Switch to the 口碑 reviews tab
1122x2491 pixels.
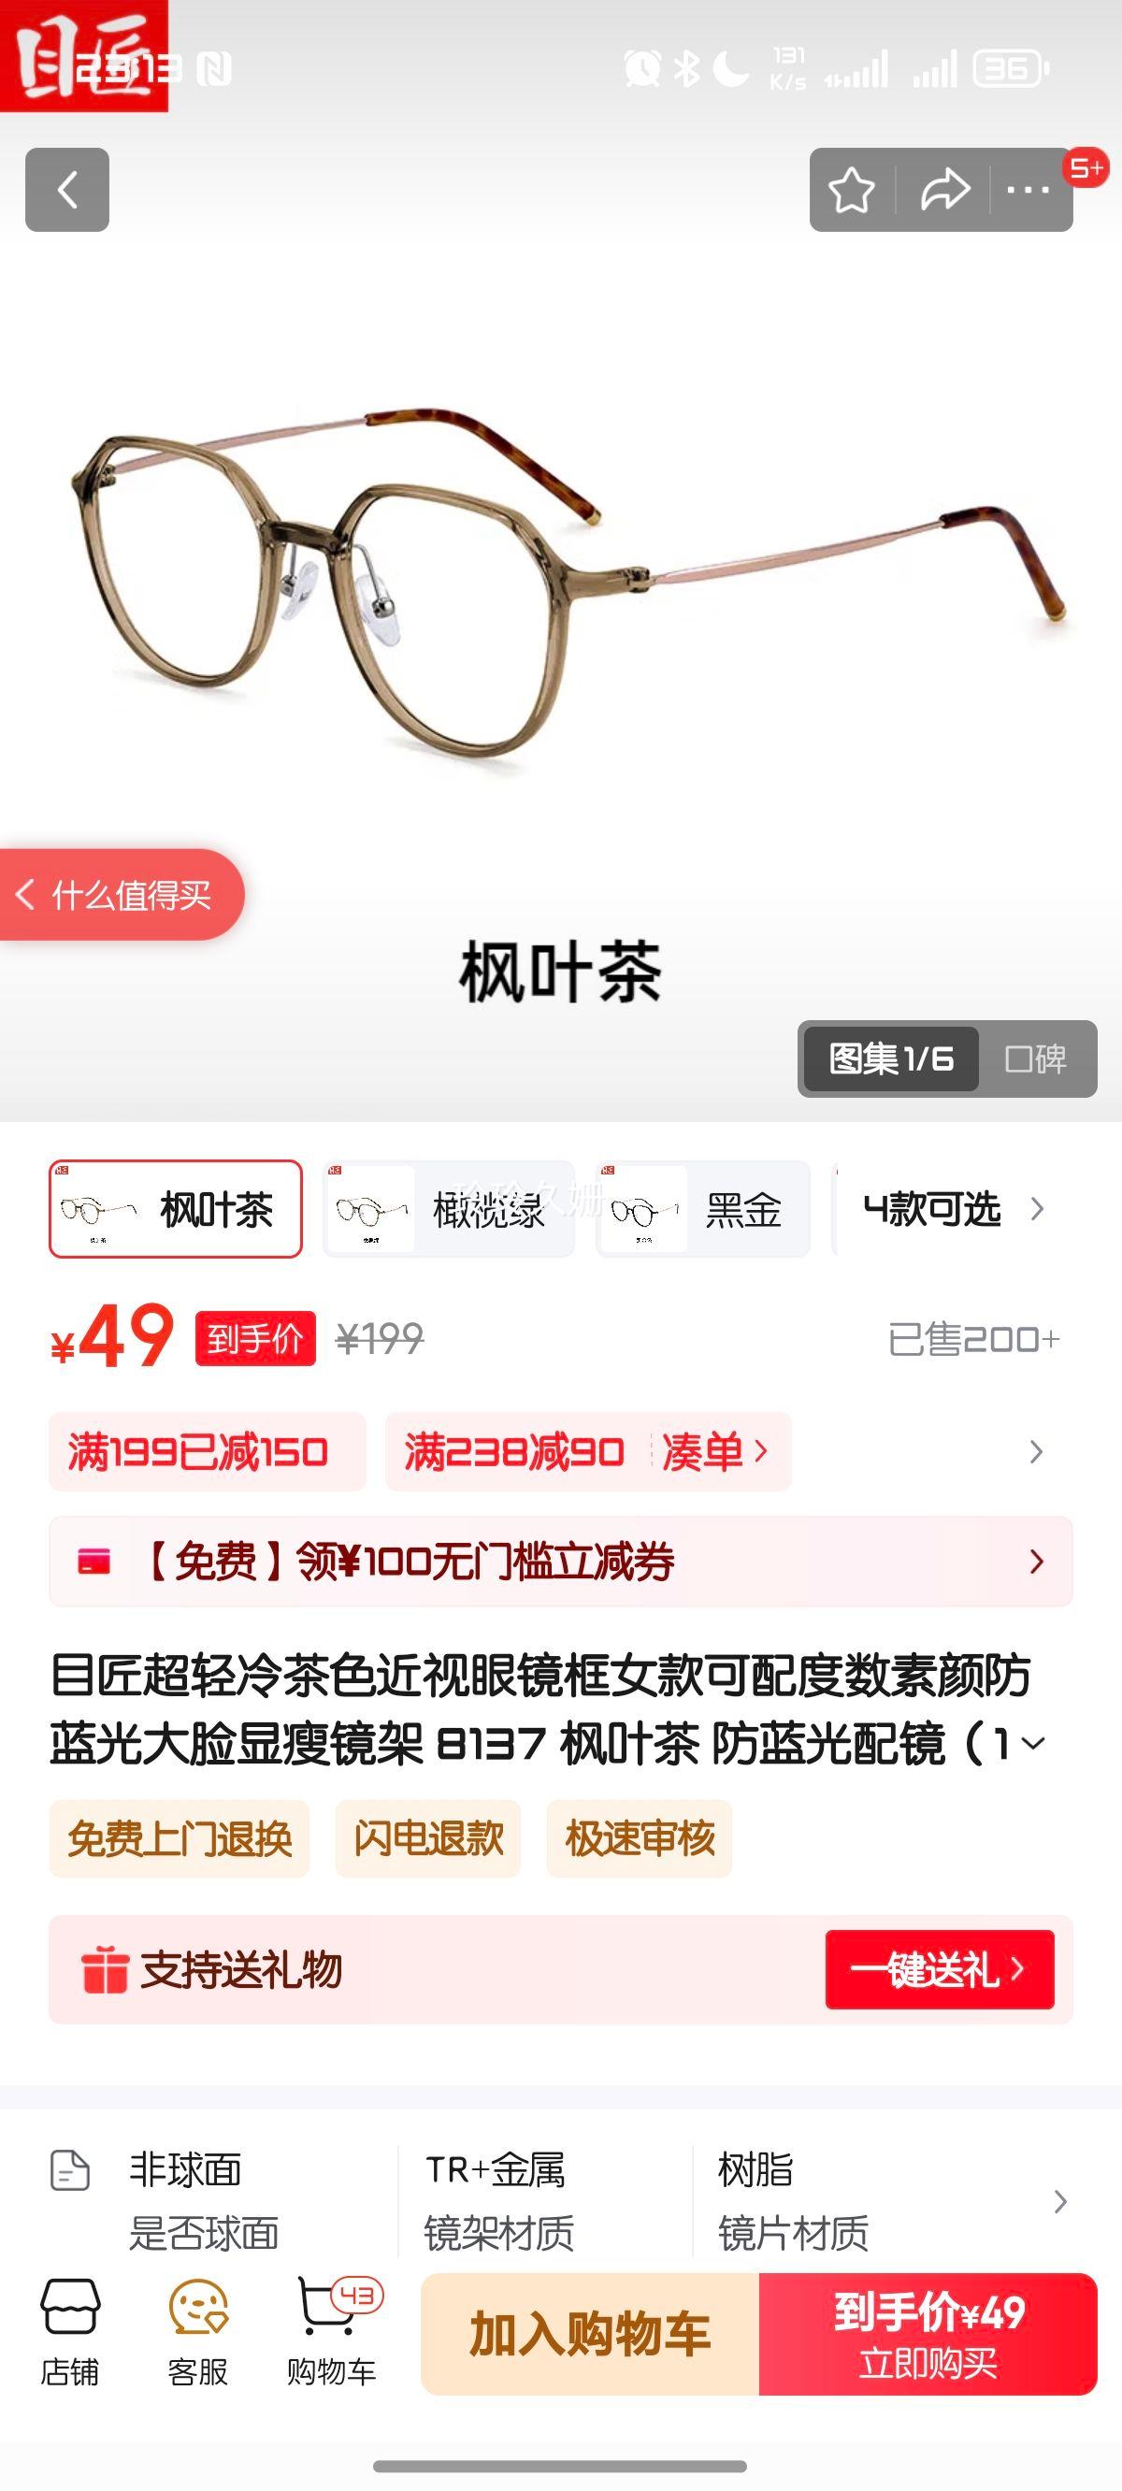pyautogui.click(x=1036, y=1058)
